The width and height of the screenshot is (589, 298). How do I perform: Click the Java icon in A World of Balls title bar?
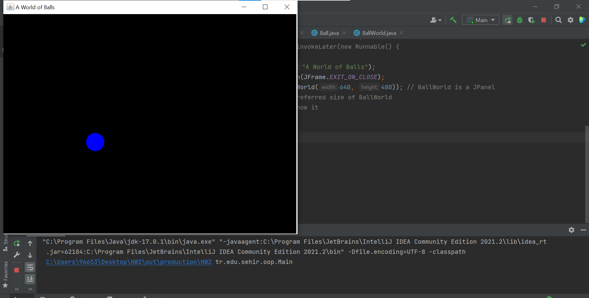point(10,7)
